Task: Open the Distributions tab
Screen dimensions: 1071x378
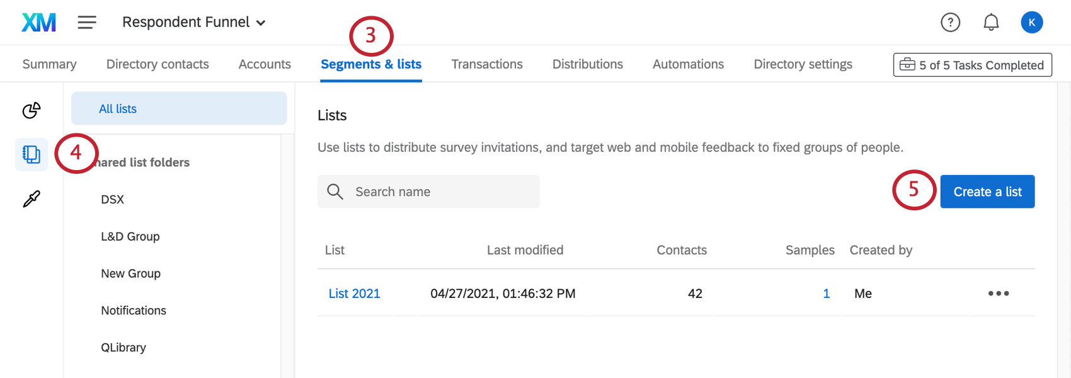Action: pos(587,64)
